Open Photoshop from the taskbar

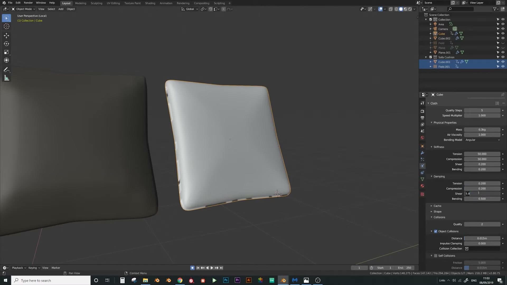pos(226,280)
